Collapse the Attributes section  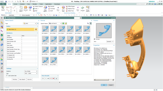coord(37,33)
